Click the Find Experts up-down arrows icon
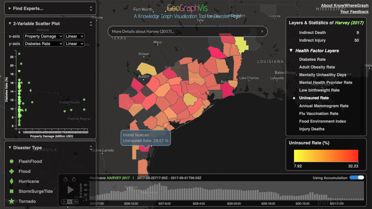 (91, 9)
